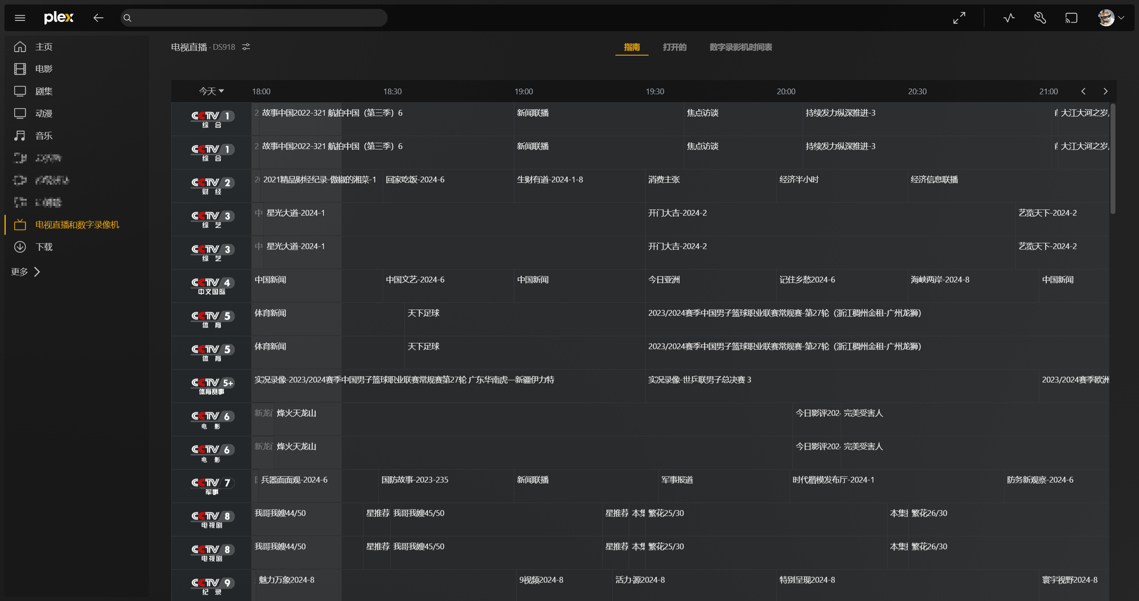1139x601 pixels.
Task: Switch to 数字录影机时间表 tab
Action: [740, 47]
